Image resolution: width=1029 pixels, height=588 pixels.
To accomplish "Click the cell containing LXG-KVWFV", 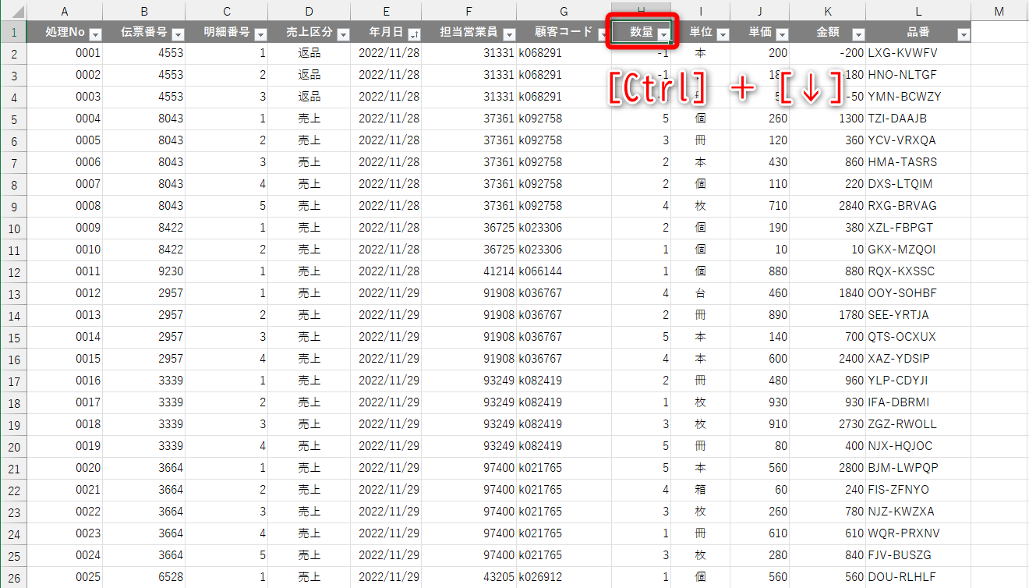I will [918, 53].
